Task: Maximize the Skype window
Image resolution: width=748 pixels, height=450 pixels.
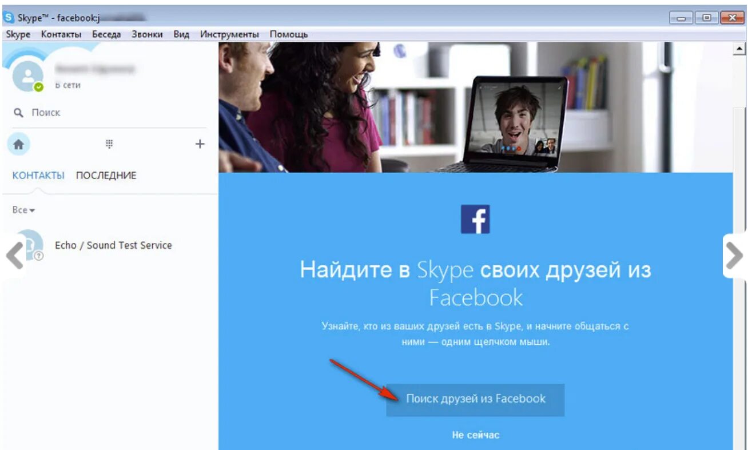Action: 706,18
